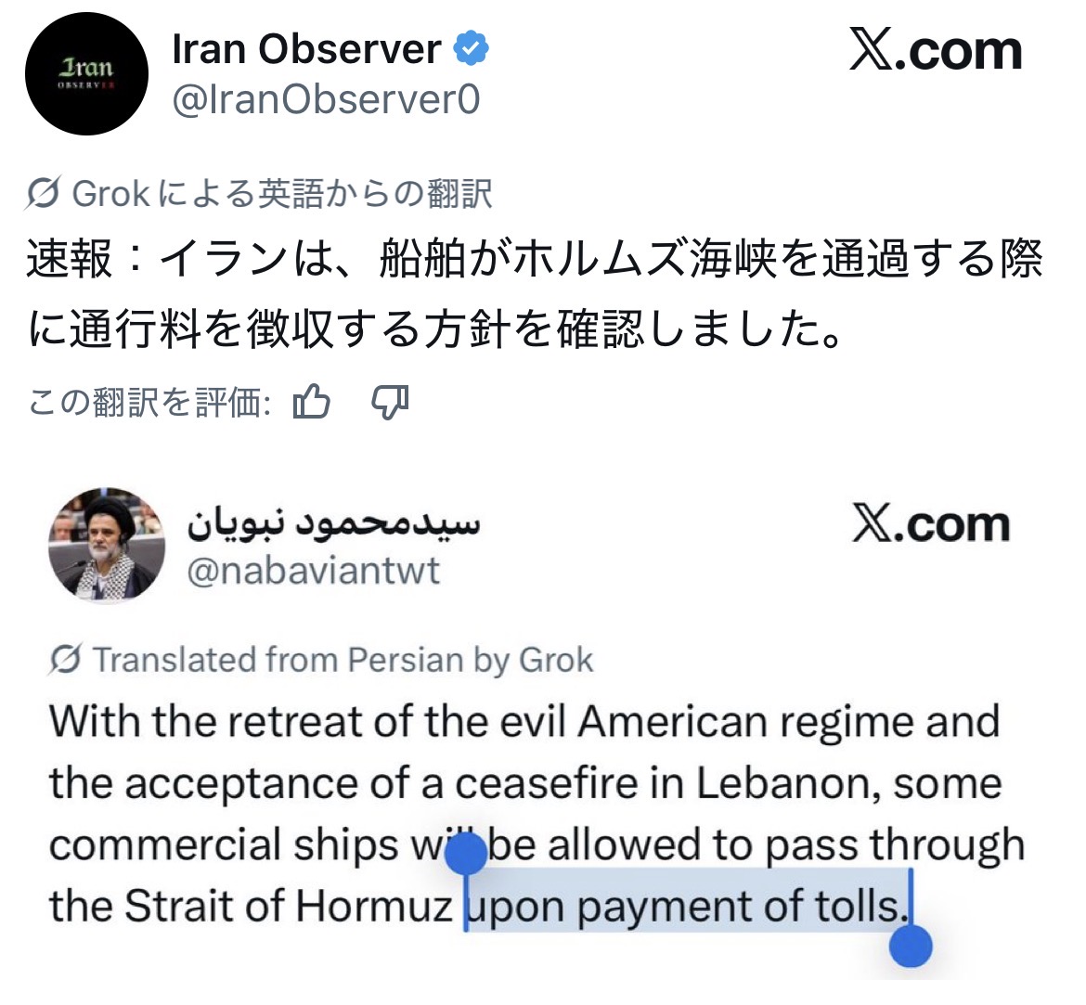Click the Grok icon beside Japanese translation note
The height and width of the screenshot is (1005, 1086).
tap(43, 193)
